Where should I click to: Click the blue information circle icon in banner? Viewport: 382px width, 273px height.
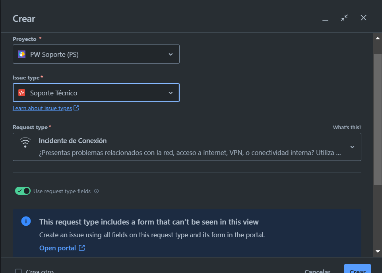[x=26, y=221]
